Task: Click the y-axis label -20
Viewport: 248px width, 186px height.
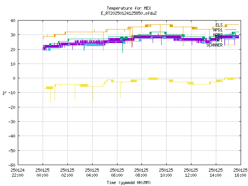Action: click(x=12, y=107)
